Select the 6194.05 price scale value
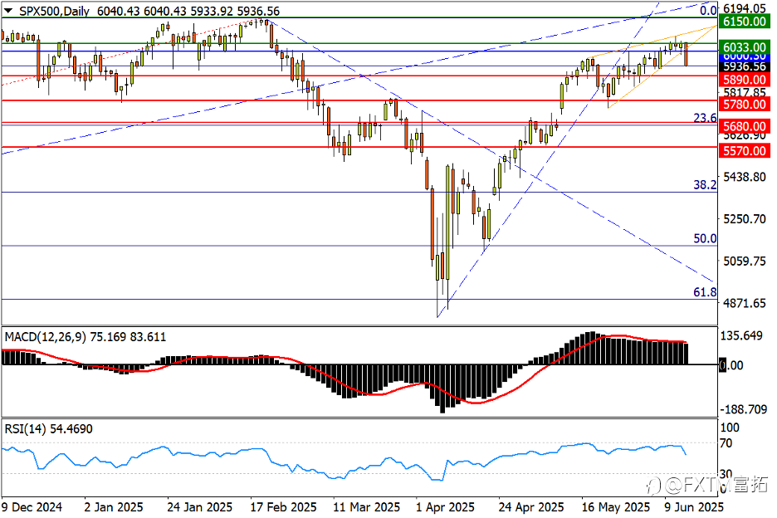The image size is (777, 518). [745, 8]
